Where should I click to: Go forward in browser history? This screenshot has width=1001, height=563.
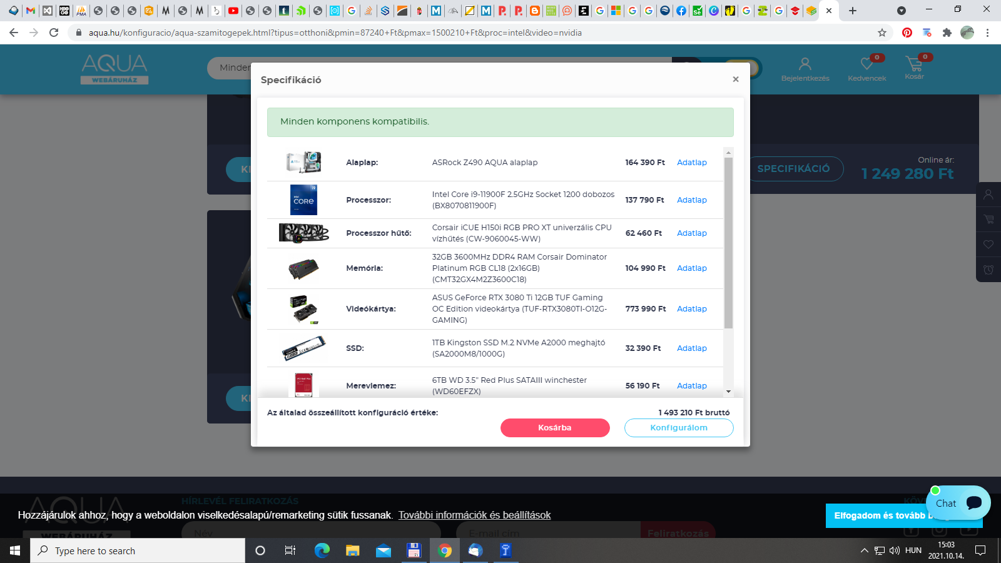coord(34,33)
